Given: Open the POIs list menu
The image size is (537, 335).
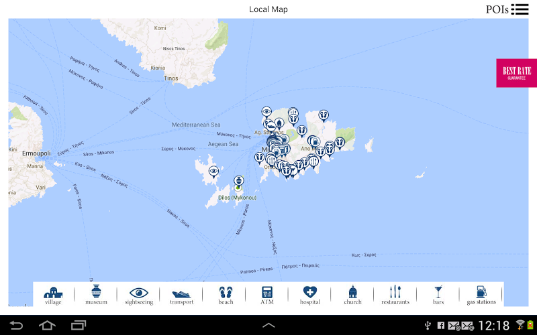Looking at the screenshot, I should coord(507,9).
